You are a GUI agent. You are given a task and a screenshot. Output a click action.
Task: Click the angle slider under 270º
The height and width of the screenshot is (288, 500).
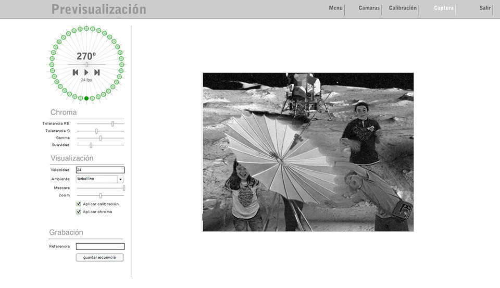pyautogui.click(x=86, y=65)
